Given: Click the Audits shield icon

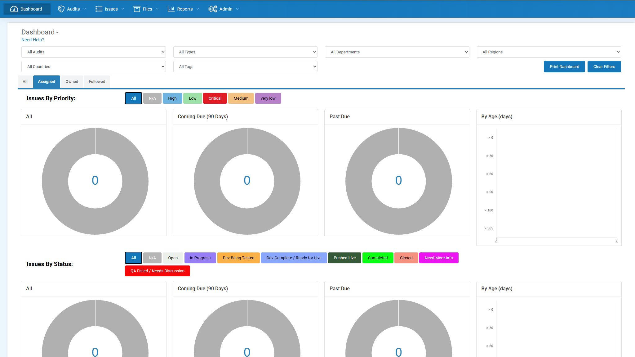Looking at the screenshot, I should [61, 9].
